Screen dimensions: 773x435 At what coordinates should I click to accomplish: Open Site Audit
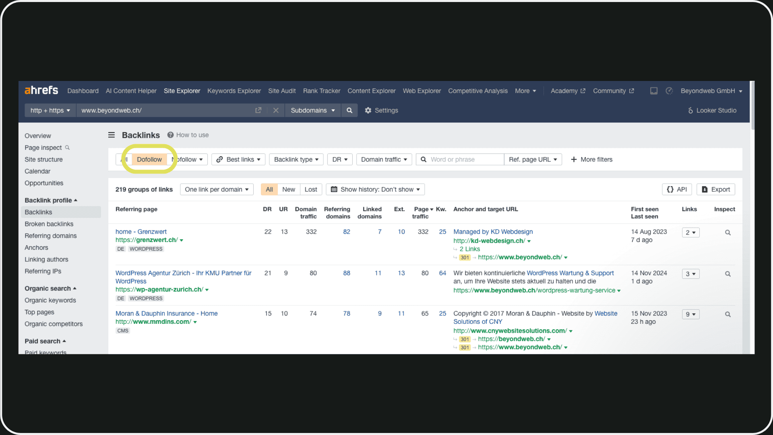coord(282,91)
